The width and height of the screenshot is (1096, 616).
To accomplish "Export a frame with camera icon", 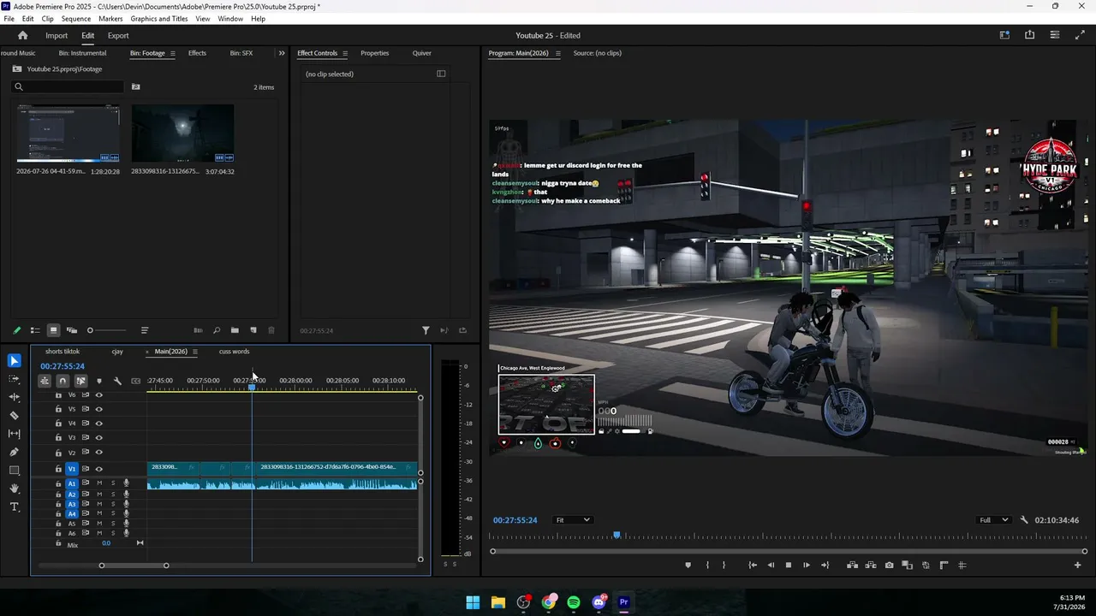I will tap(890, 565).
